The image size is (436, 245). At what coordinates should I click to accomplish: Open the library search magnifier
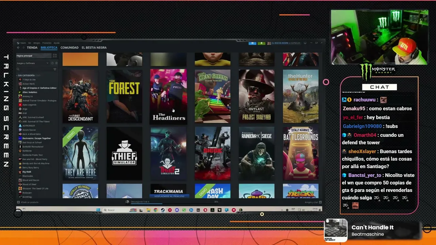[18, 69]
